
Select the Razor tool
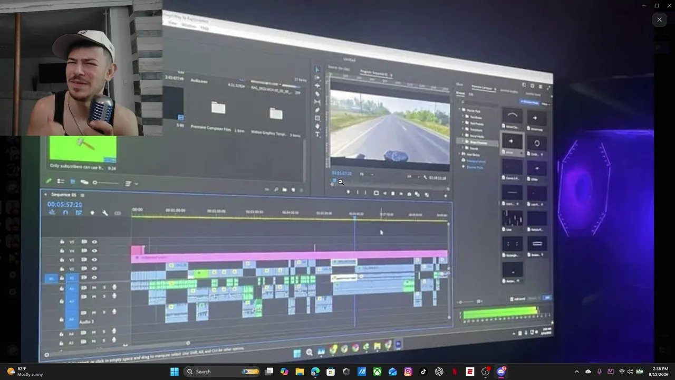click(x=317, y=94)
